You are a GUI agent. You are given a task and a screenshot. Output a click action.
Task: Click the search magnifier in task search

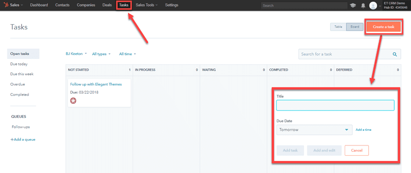click(395, 54)
